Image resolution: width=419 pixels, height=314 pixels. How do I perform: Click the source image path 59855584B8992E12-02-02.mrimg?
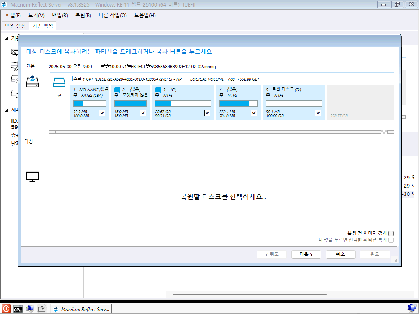158,67
